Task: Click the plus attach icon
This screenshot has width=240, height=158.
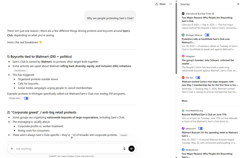Action: [12, 149]
